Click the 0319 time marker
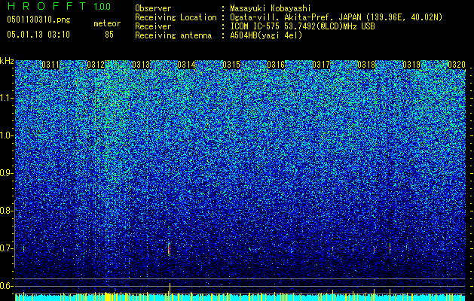Image resolution: width=474 pixels, height=301 pixels. tap(411, 65)
